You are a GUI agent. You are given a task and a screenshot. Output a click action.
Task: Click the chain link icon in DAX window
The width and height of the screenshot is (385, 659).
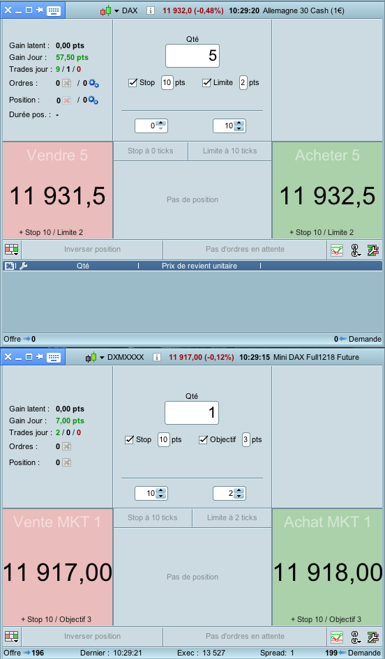pos(356,250)
